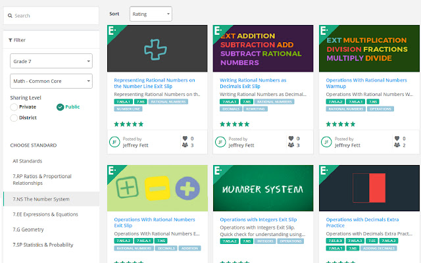Click Jeffrey Fett on Operations Warmup card
The height and width of the screenshot is (263, 421).
click(x=347, y=145)
